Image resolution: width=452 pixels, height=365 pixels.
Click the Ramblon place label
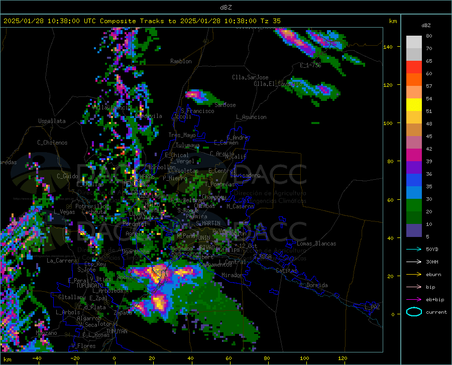181,61
